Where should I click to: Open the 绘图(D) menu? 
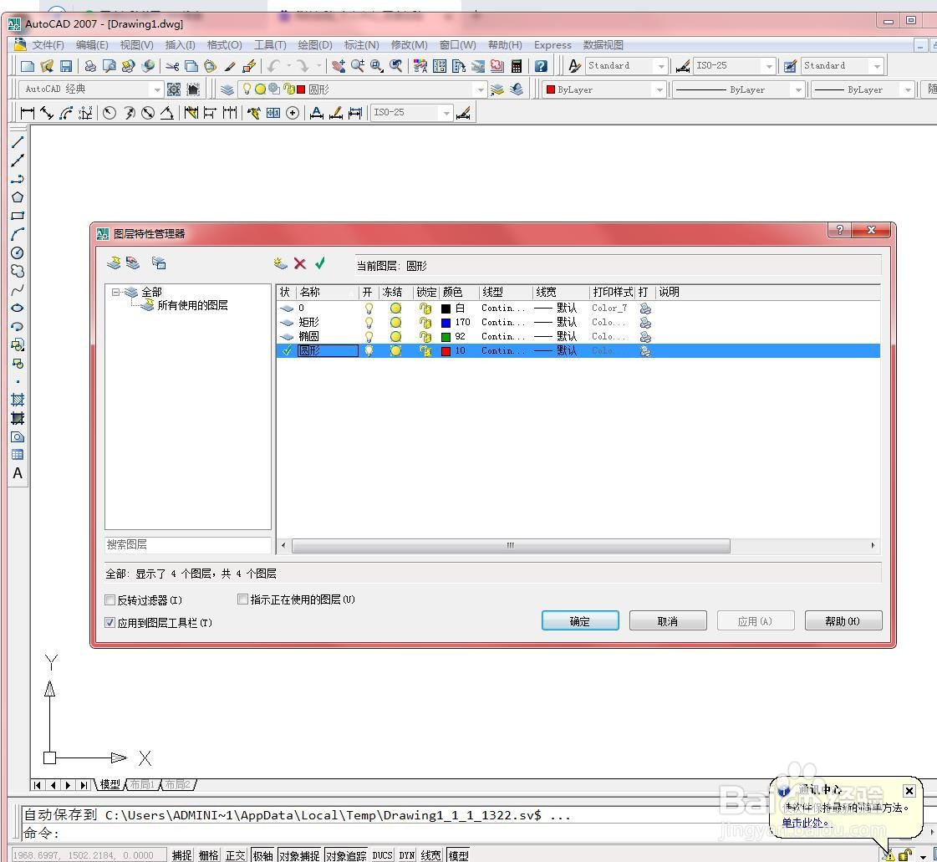pos(315,45)
